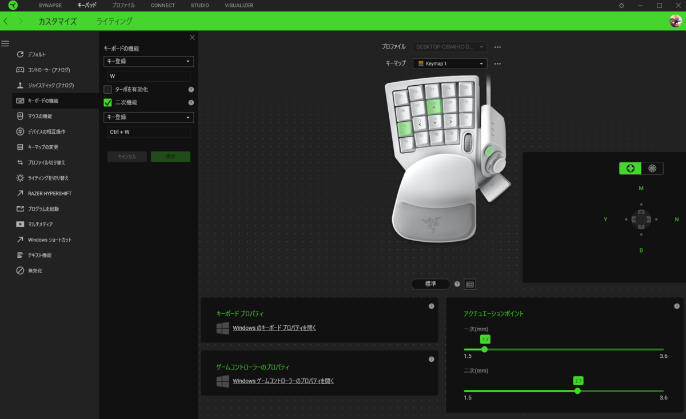Expand the second キー登録 dropdown under 二次機能
Screen dimensions: 686x419
tap(149, 117)
